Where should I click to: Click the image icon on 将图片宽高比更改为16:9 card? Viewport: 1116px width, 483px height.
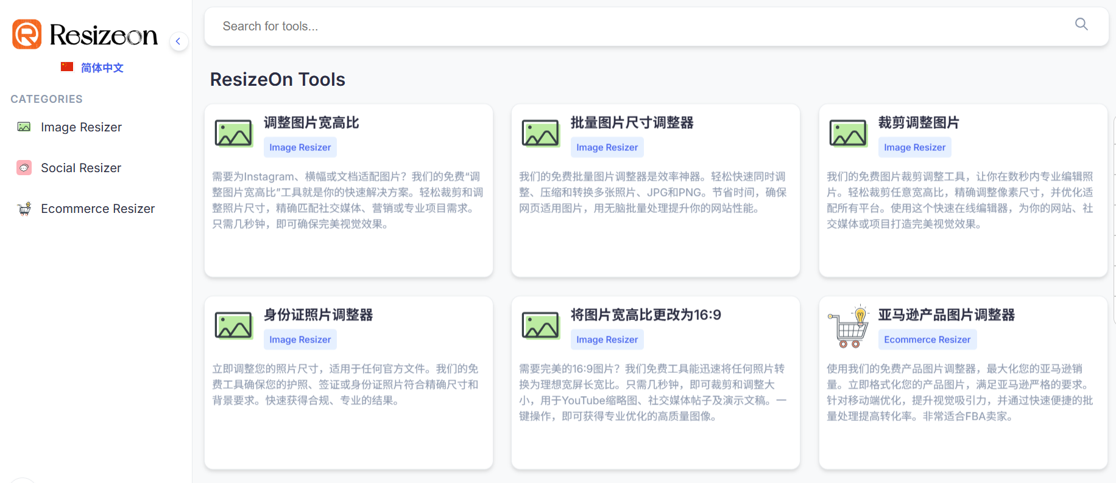(x=541, y=325)
